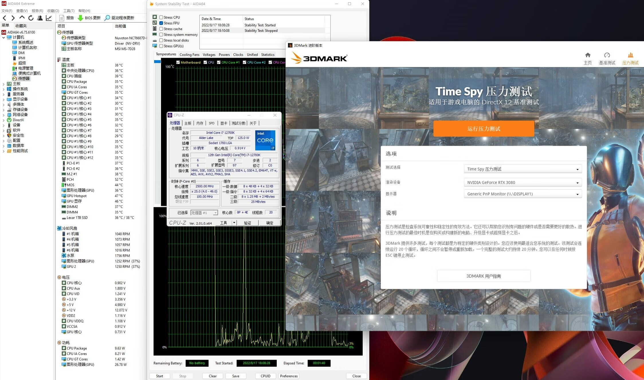Click the Clear button in Stability Test
The height and width of the screenshot is (380, 644).
pos(213,376)
